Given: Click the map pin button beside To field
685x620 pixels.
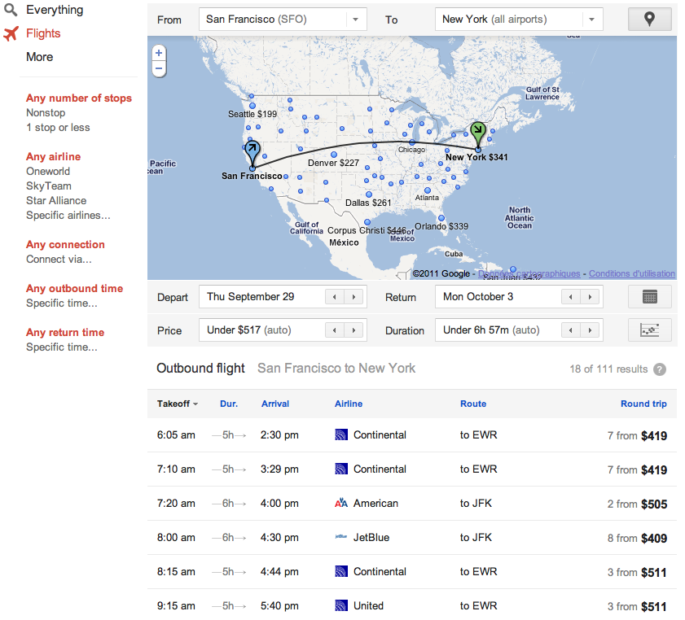Looking at the screenshot, I should click(x=649, y=20).
